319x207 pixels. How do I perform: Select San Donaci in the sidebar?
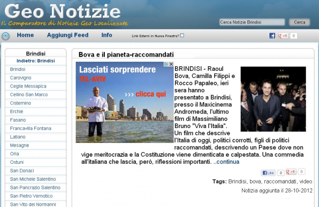(22, 171)
